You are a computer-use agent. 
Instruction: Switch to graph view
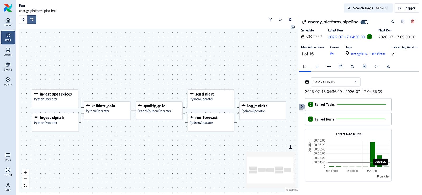(32, 19)
